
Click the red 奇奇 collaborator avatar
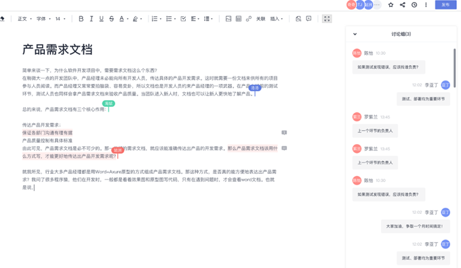pos(351,5)
